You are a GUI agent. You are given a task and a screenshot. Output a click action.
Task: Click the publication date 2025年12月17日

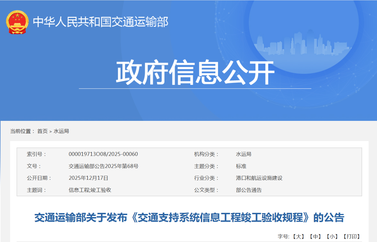coord(88,178)
